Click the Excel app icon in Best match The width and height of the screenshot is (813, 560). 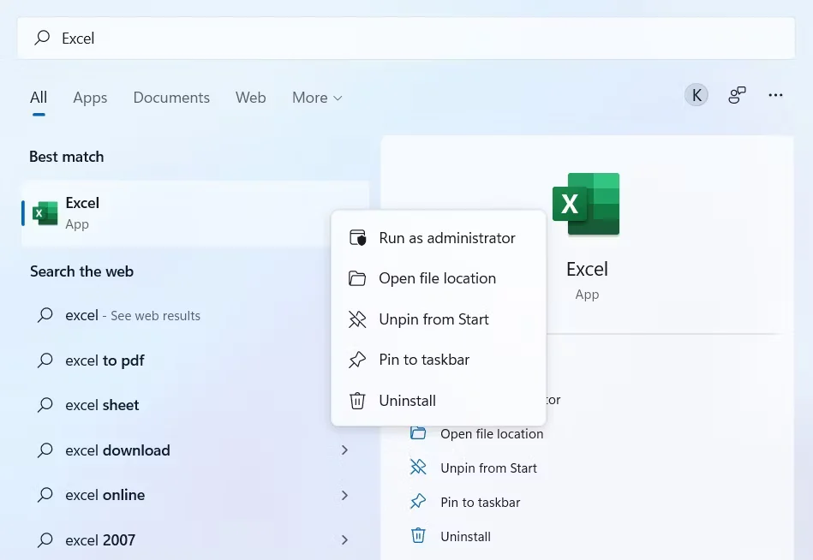(x=45, y=212)
